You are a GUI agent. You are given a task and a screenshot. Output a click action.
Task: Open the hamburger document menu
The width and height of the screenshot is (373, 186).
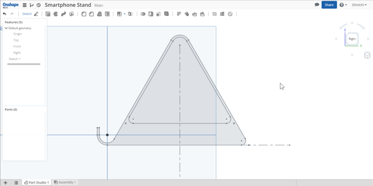click(x=25, y=5)
